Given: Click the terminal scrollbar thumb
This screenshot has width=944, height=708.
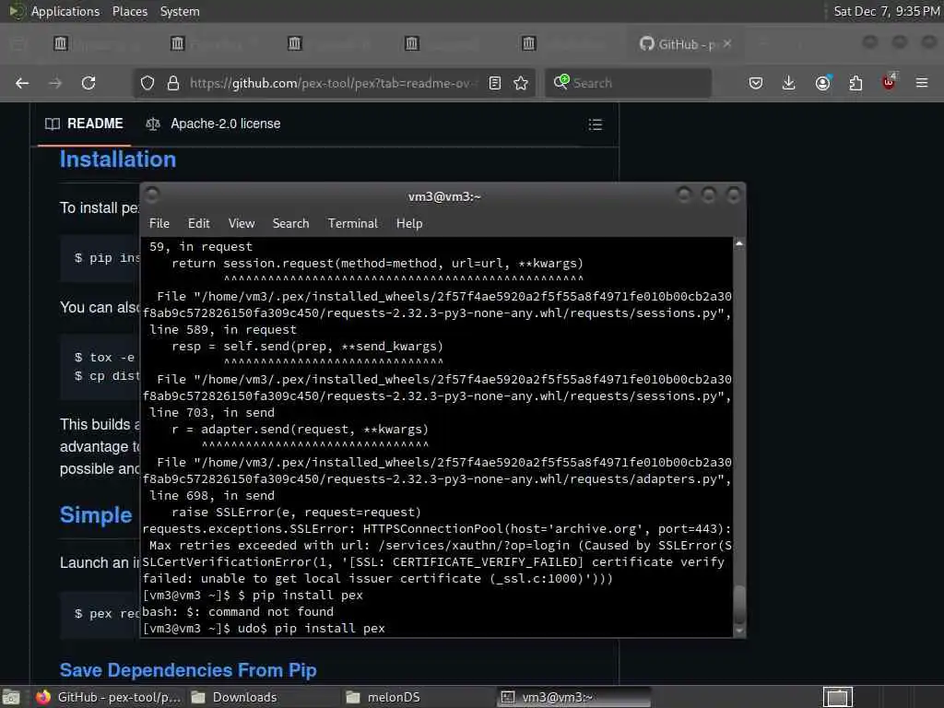Looking at the screenshot, I should [739, 604].
